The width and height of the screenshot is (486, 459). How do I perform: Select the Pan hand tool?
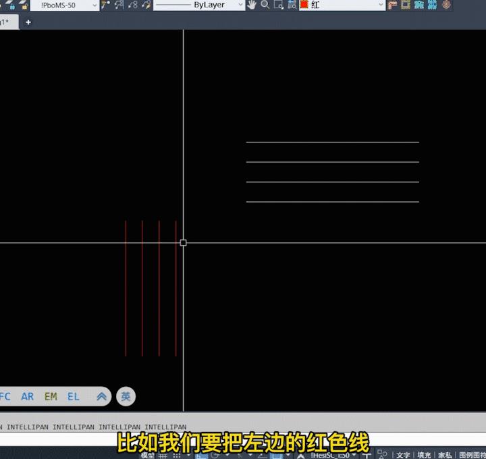click(252, 5)
